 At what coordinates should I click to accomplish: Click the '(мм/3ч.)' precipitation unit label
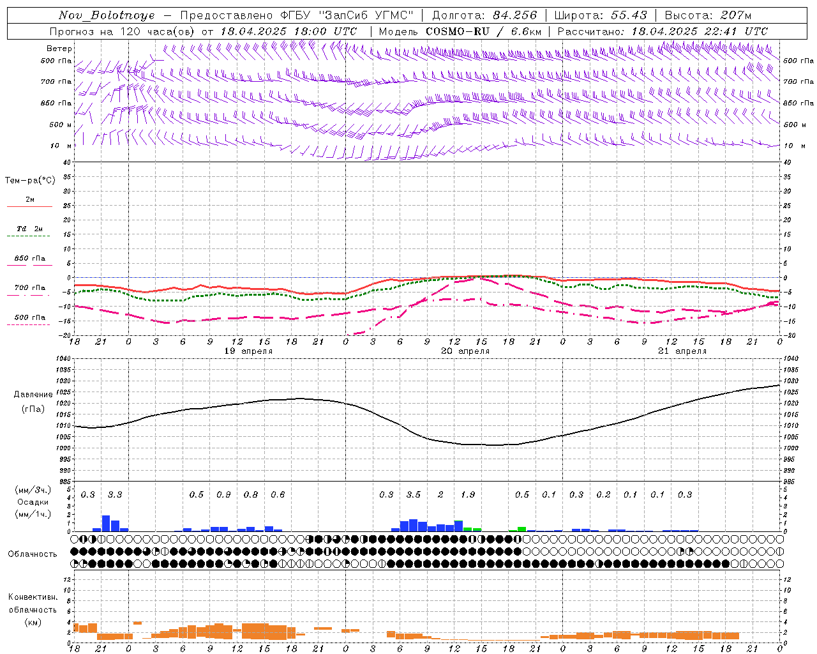[x=33, y=490]
